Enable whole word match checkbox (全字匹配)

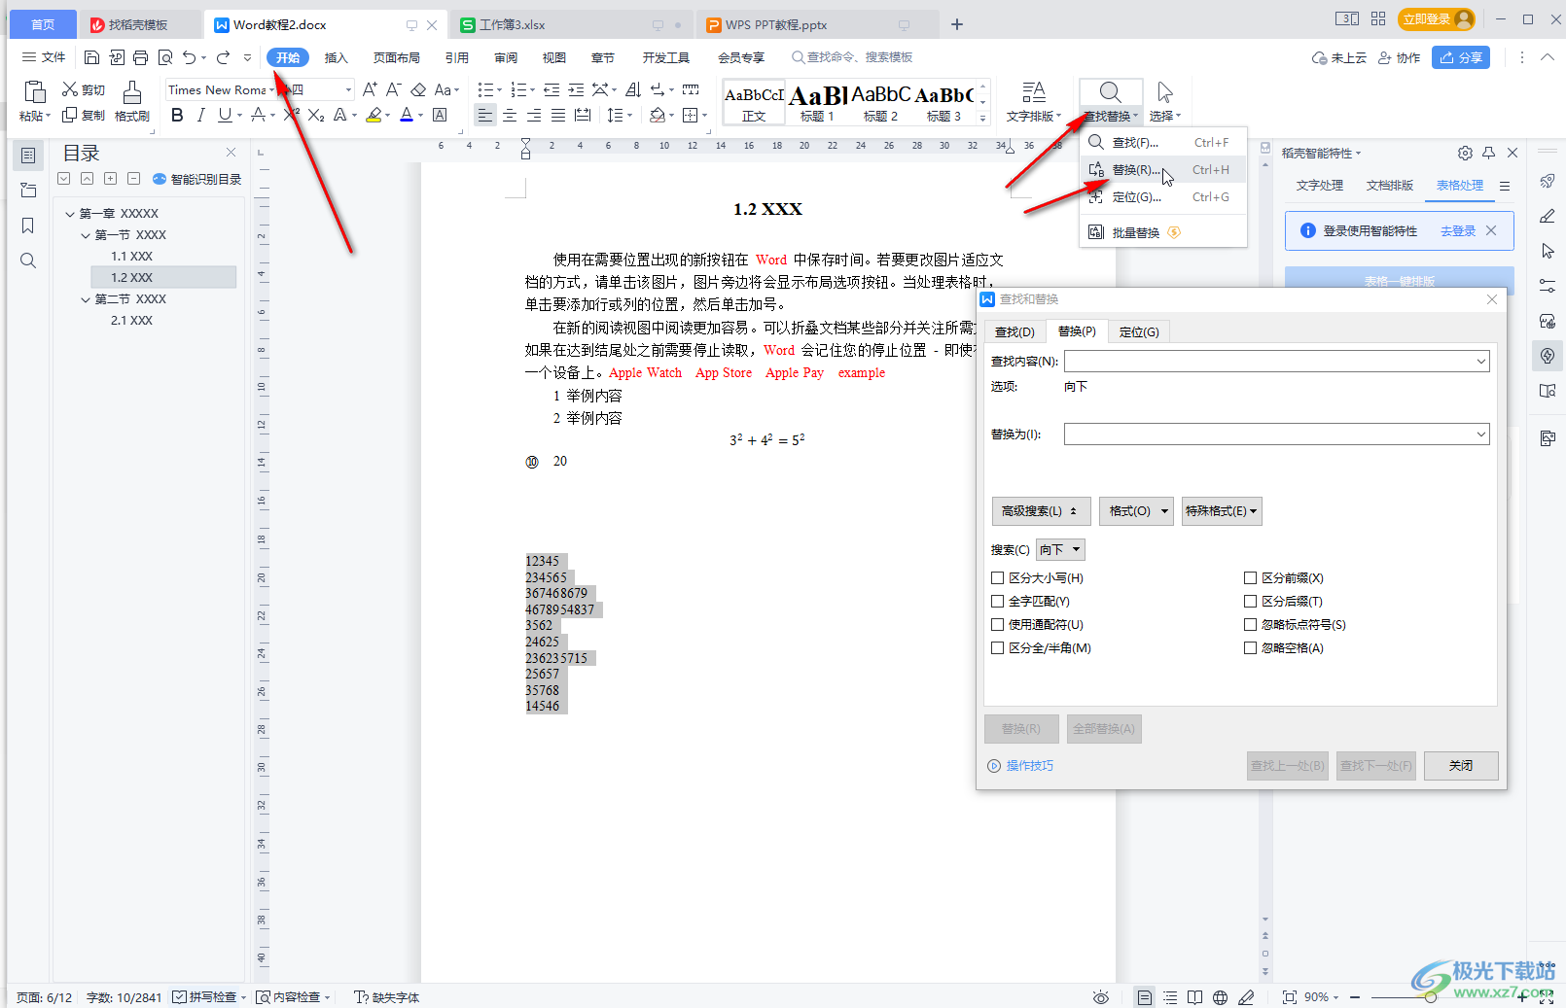997,601
